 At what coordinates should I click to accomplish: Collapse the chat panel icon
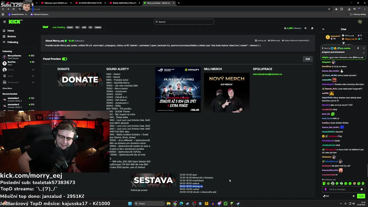[x=323, y=29]
